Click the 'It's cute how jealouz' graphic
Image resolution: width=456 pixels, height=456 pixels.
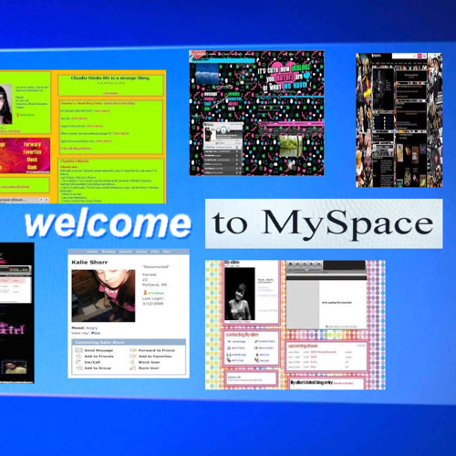(285, 76)
